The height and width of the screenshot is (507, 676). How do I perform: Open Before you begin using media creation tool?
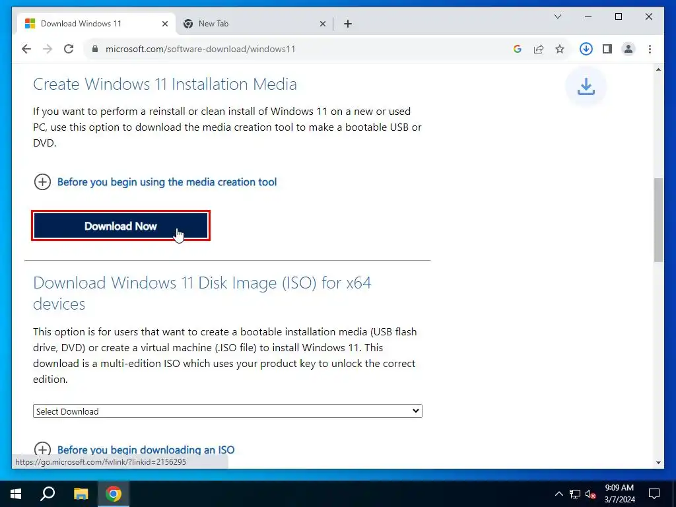click(167, 182)
